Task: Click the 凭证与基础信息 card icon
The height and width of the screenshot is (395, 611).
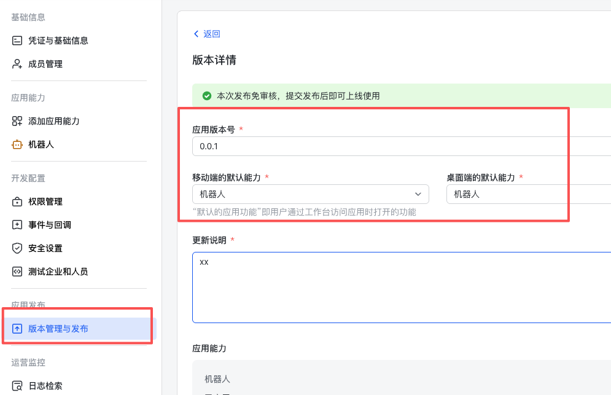Action: pyautogui.click(x=17, y=41)
